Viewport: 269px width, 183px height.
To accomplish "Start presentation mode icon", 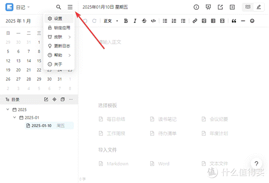I will pos(208,7).
